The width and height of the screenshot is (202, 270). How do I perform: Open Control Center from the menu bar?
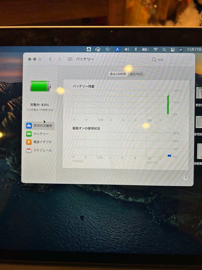pyautogui.click(x=173, y=49)
